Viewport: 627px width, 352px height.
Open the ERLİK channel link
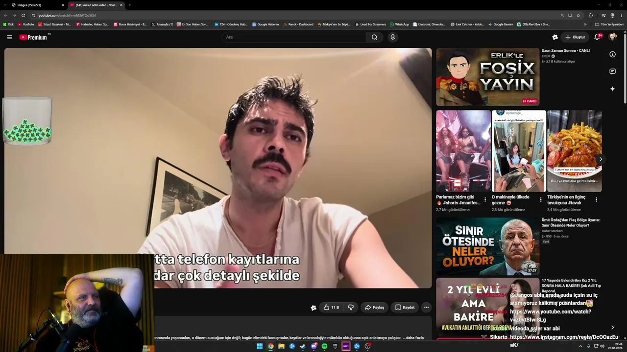[546, 56]
